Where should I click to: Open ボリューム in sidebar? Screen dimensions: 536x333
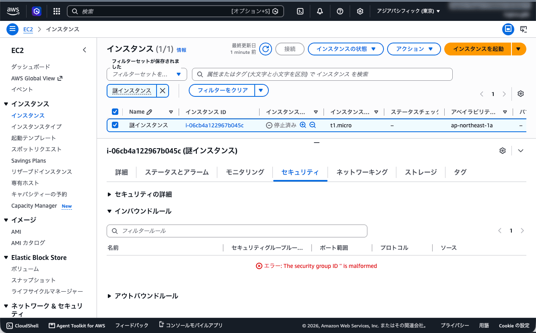click(25, 269)
